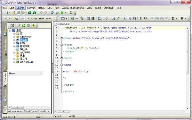Viewport: 192px width, 120px height.
Task: Click the syntax check icon with blue checkmark
Action: click(x=52, y=13)
